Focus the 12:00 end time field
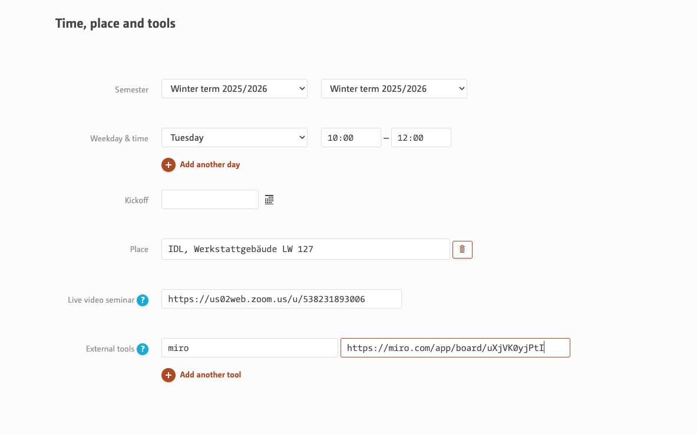The image size is (697, 434). click(421, 138)
